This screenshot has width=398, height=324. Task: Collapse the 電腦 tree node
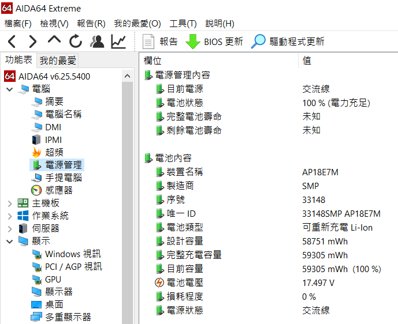click(10, 89)
